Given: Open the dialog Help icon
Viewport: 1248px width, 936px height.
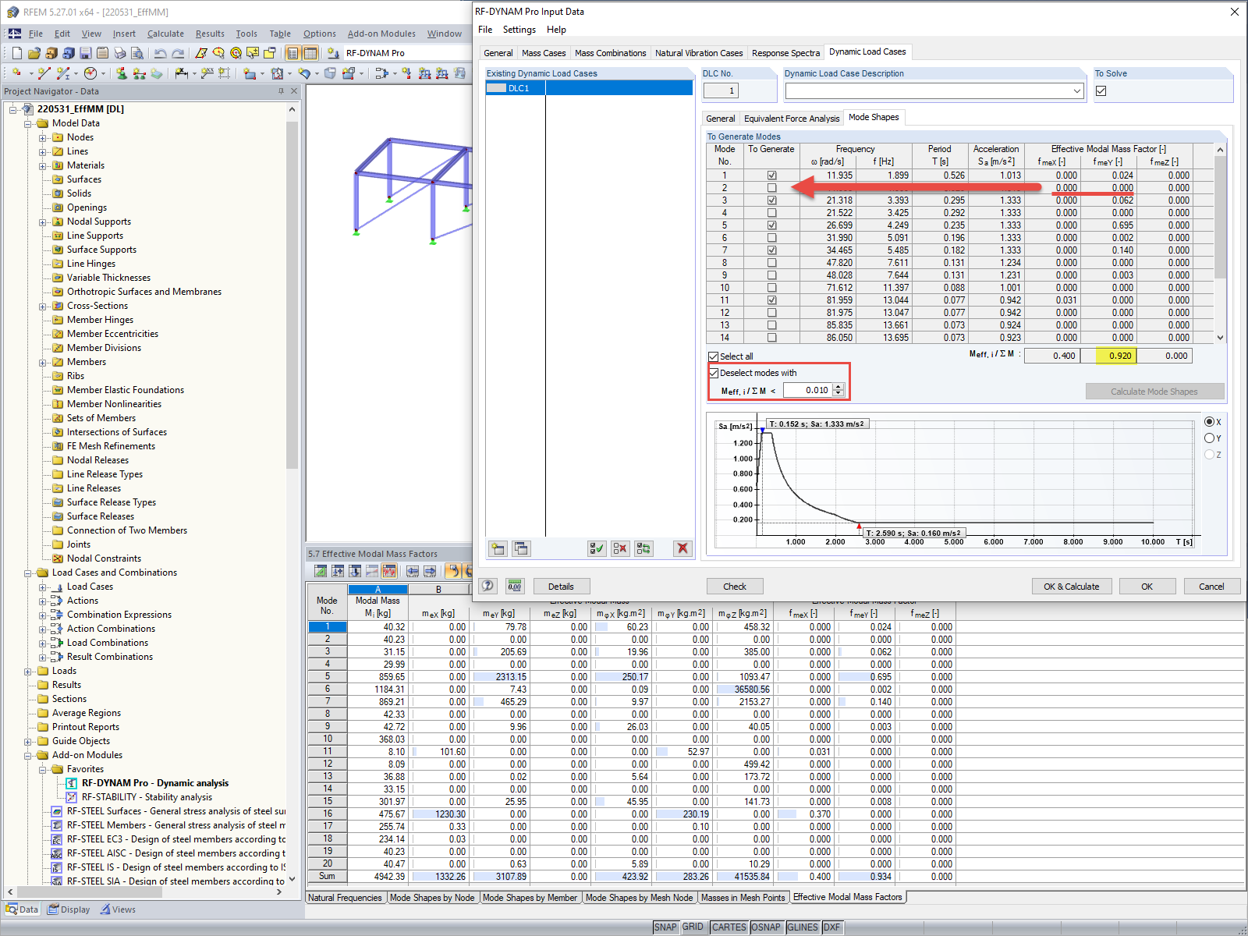Looking at the screenshot, I should click(488, 586).
